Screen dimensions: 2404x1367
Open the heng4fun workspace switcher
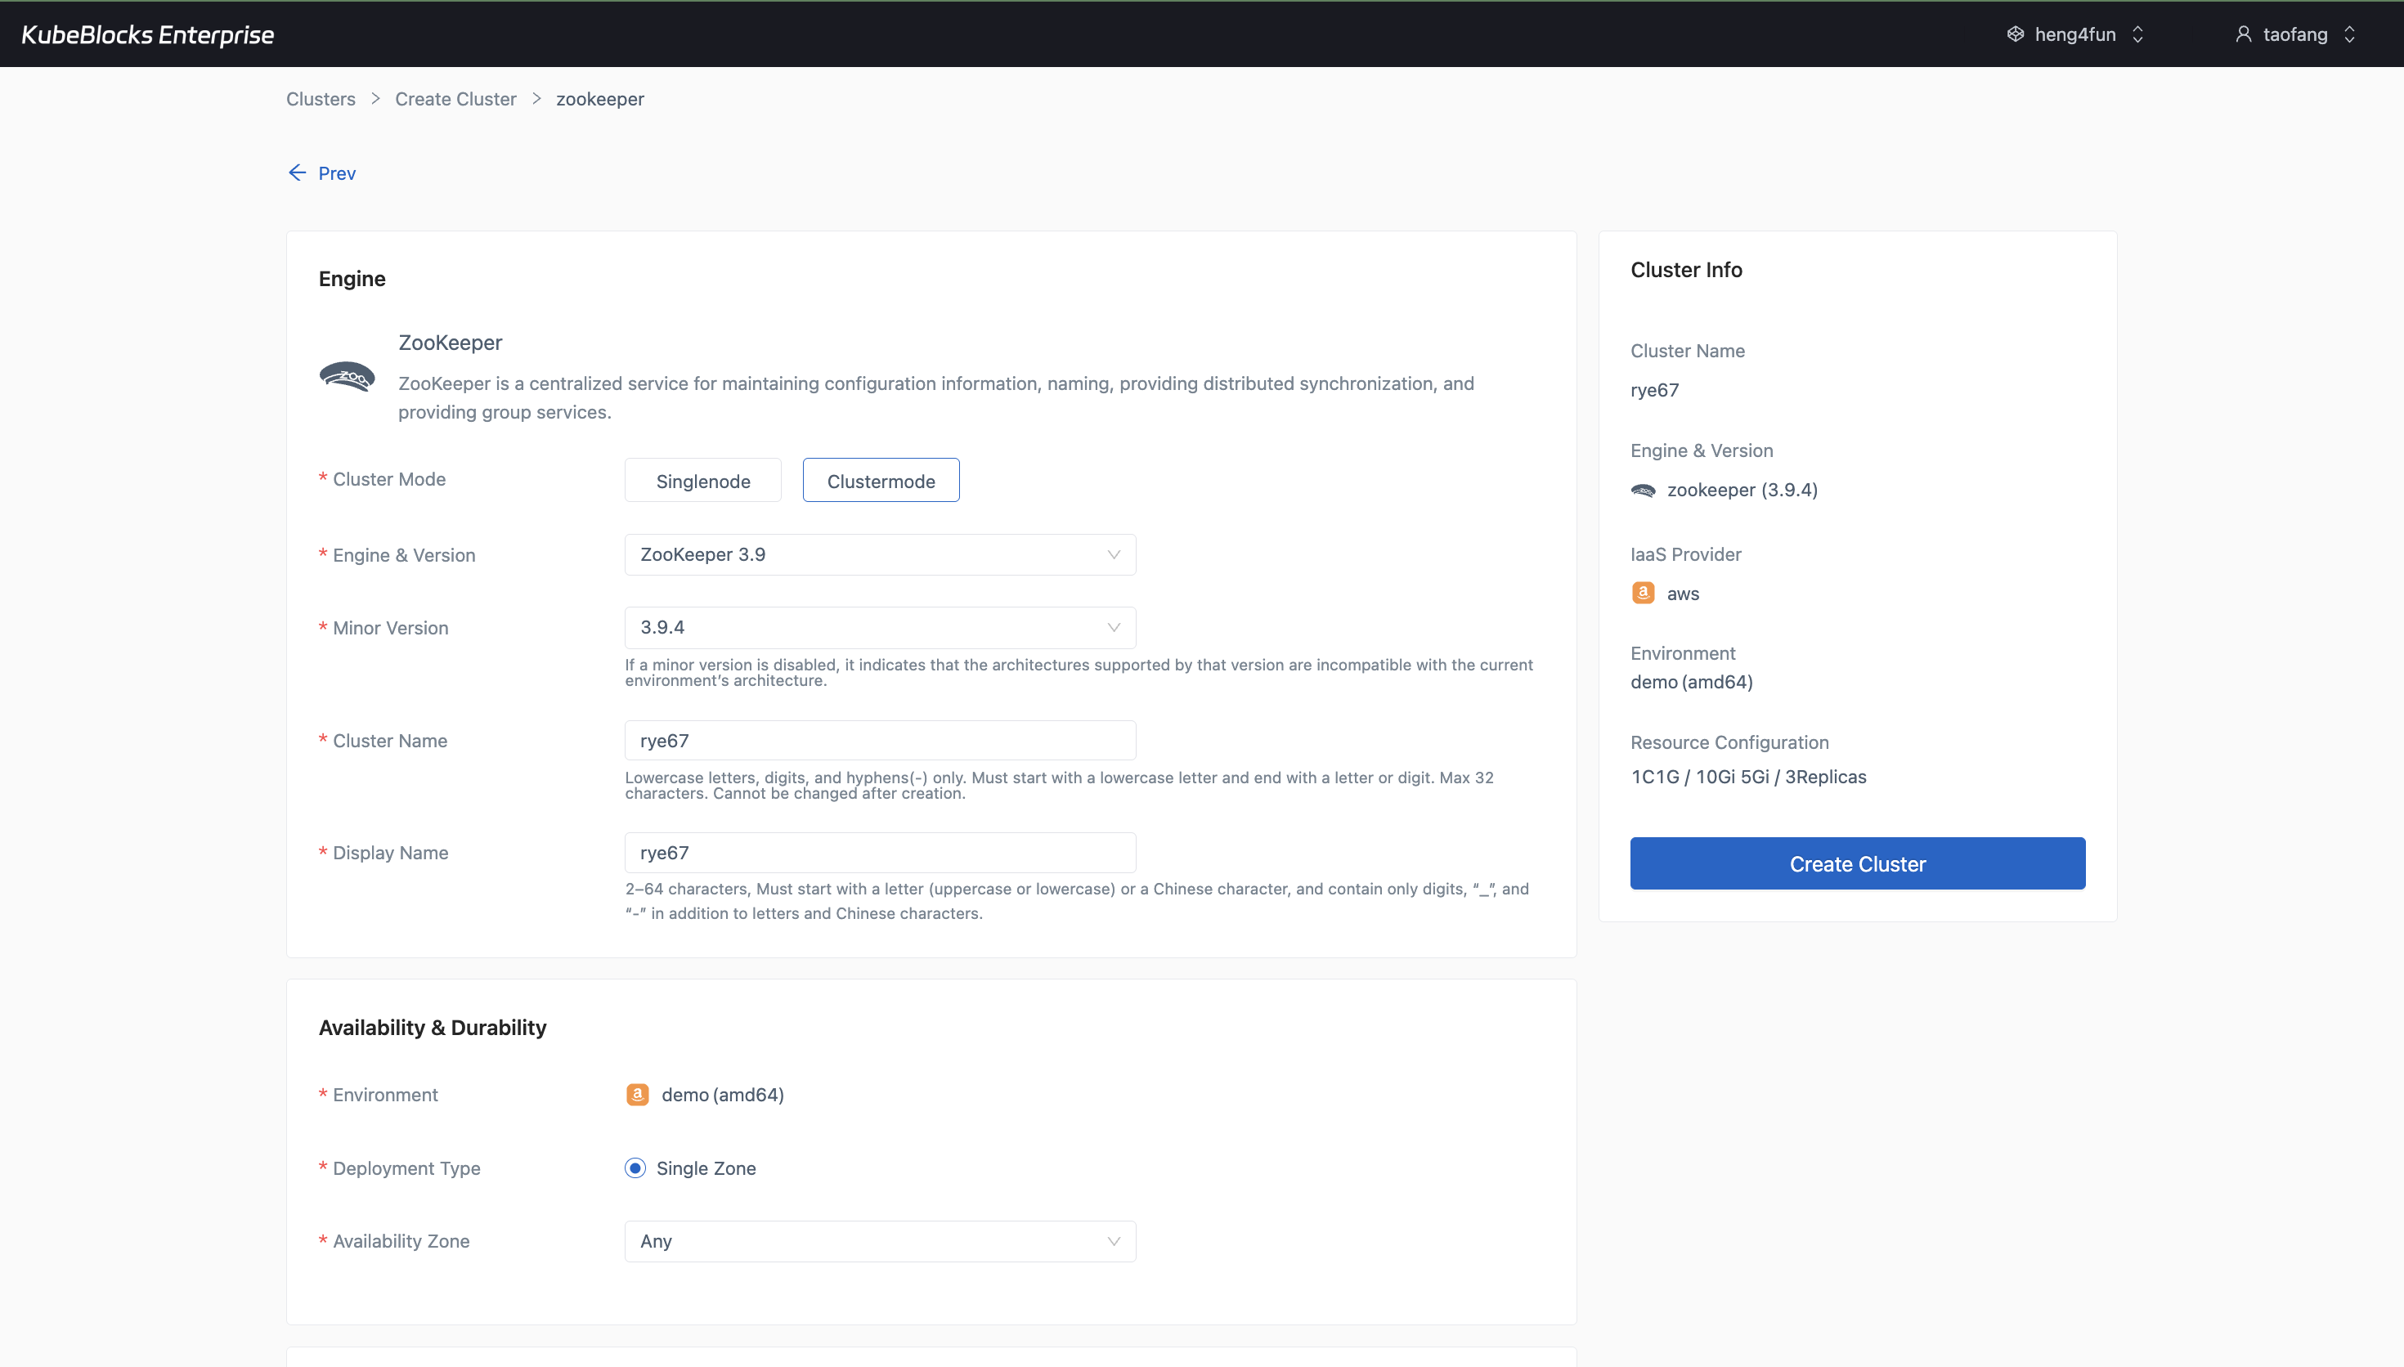pyautogui.click(x=2137, y=34)
